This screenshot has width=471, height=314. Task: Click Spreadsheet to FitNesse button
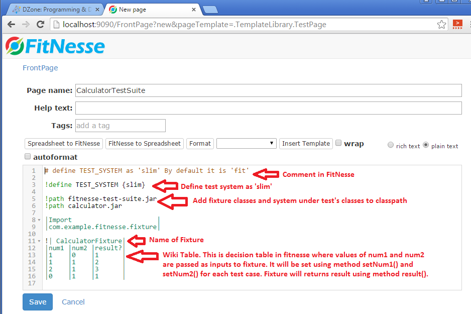[x=64, y=144]
